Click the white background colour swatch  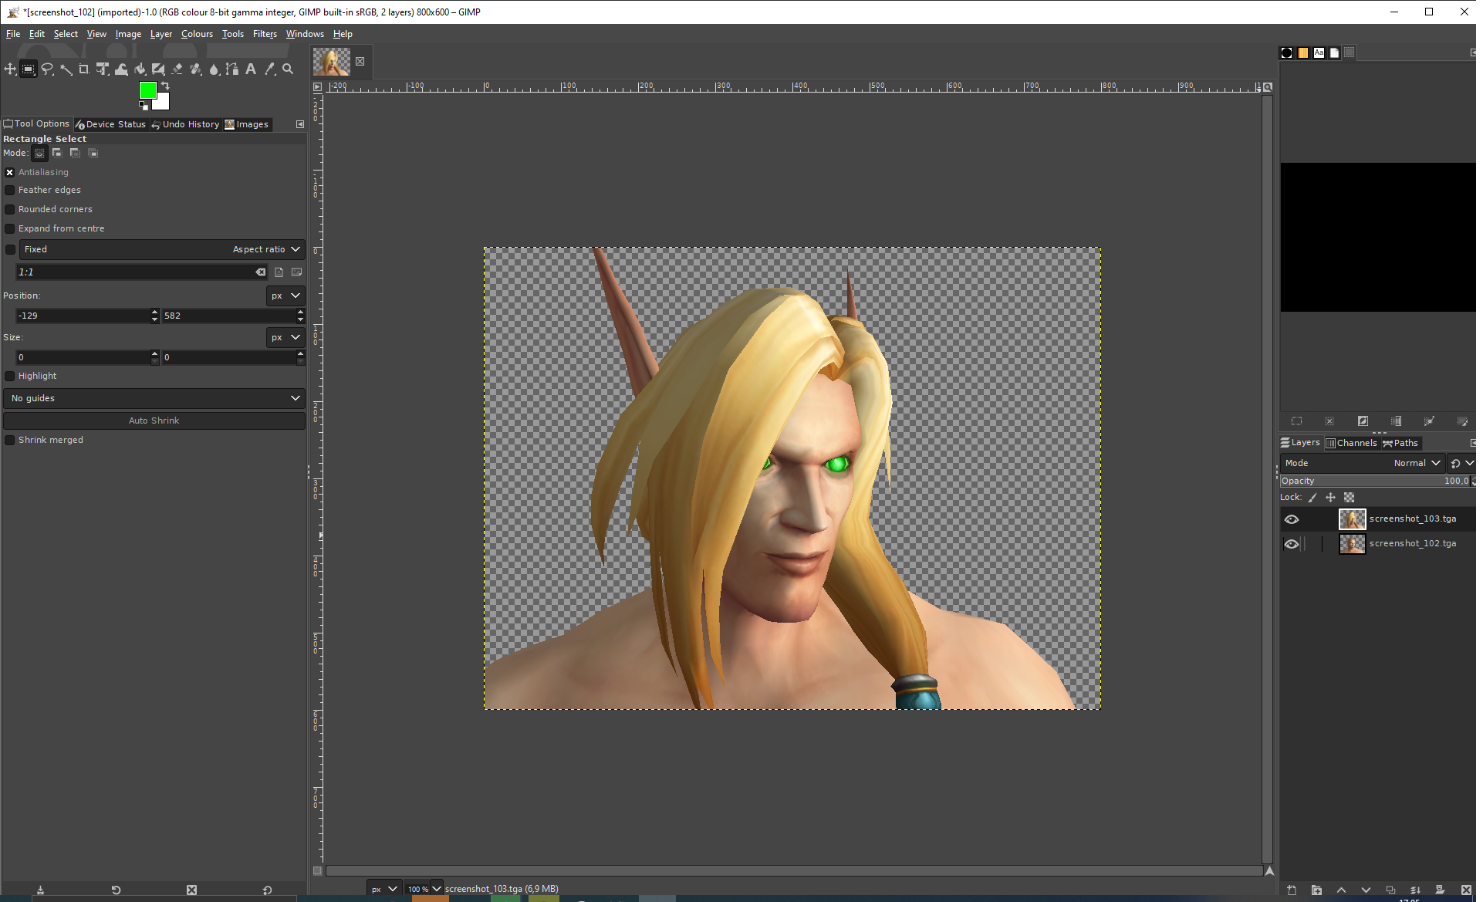162,103
